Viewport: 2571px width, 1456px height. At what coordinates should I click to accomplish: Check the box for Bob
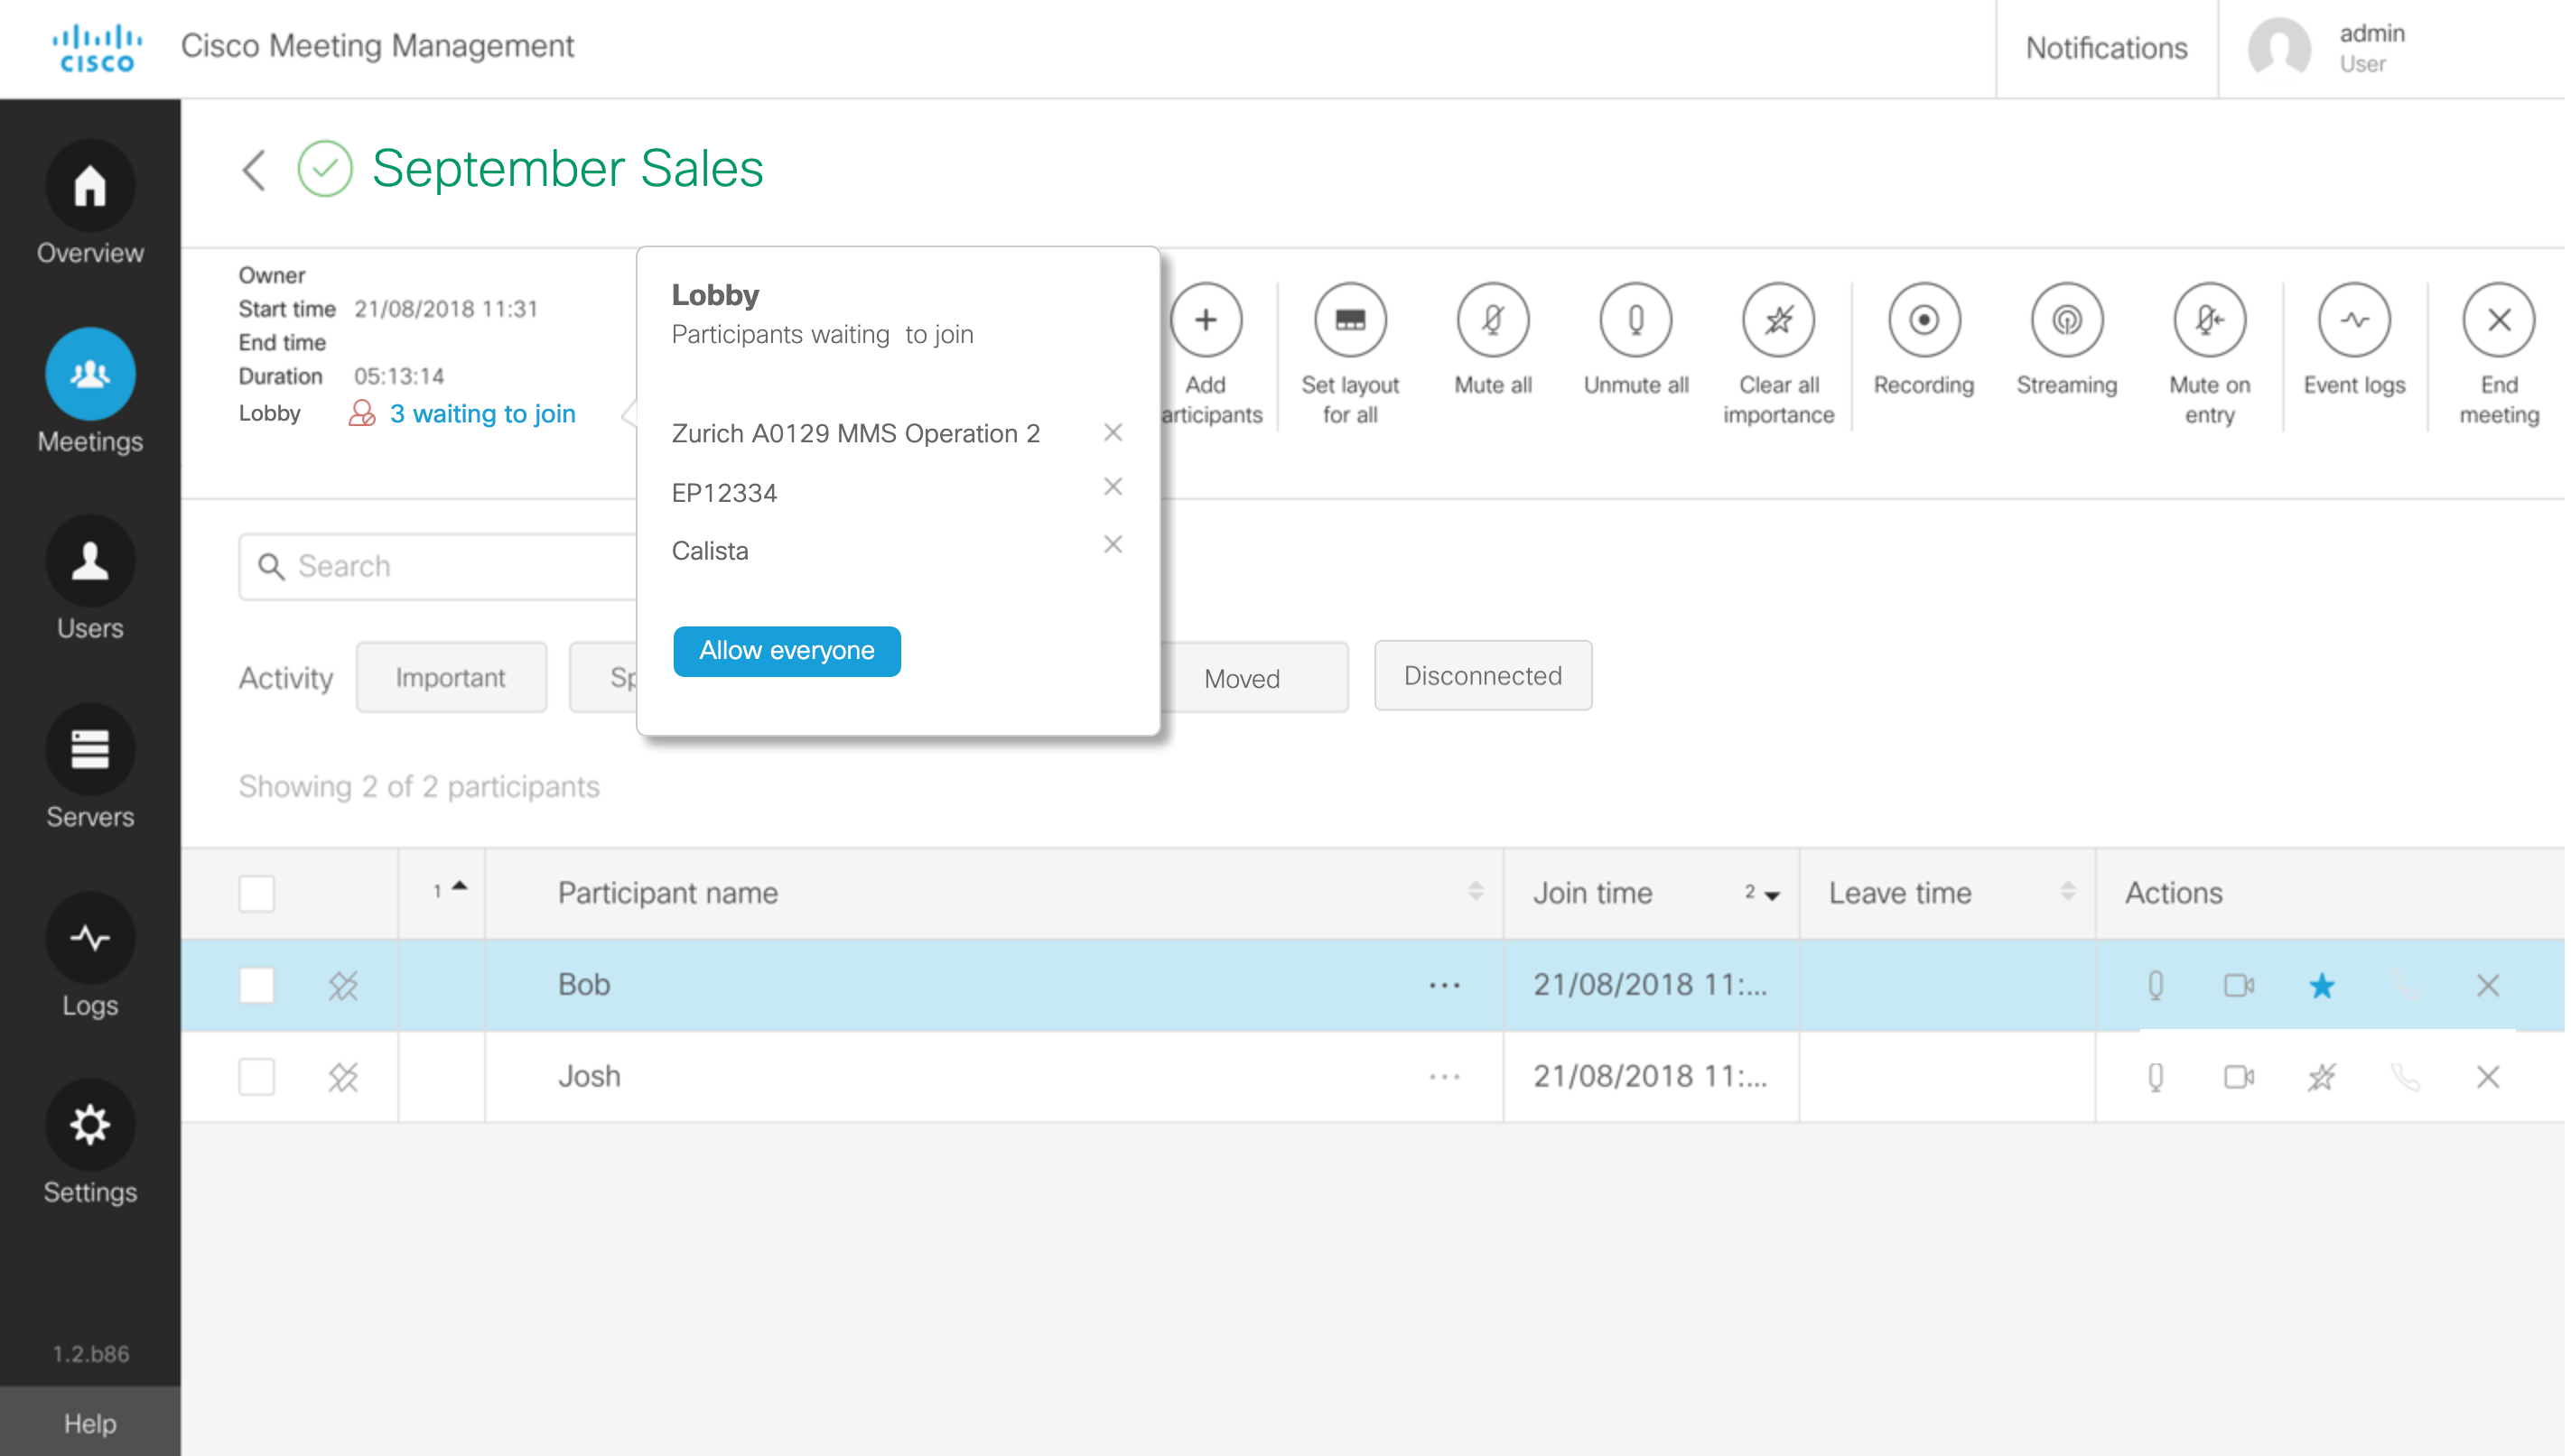click(x=257, y=986)
